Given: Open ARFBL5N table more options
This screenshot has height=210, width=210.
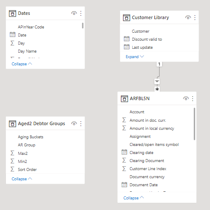Looking at the screenshot, I should tap(193, 98).
